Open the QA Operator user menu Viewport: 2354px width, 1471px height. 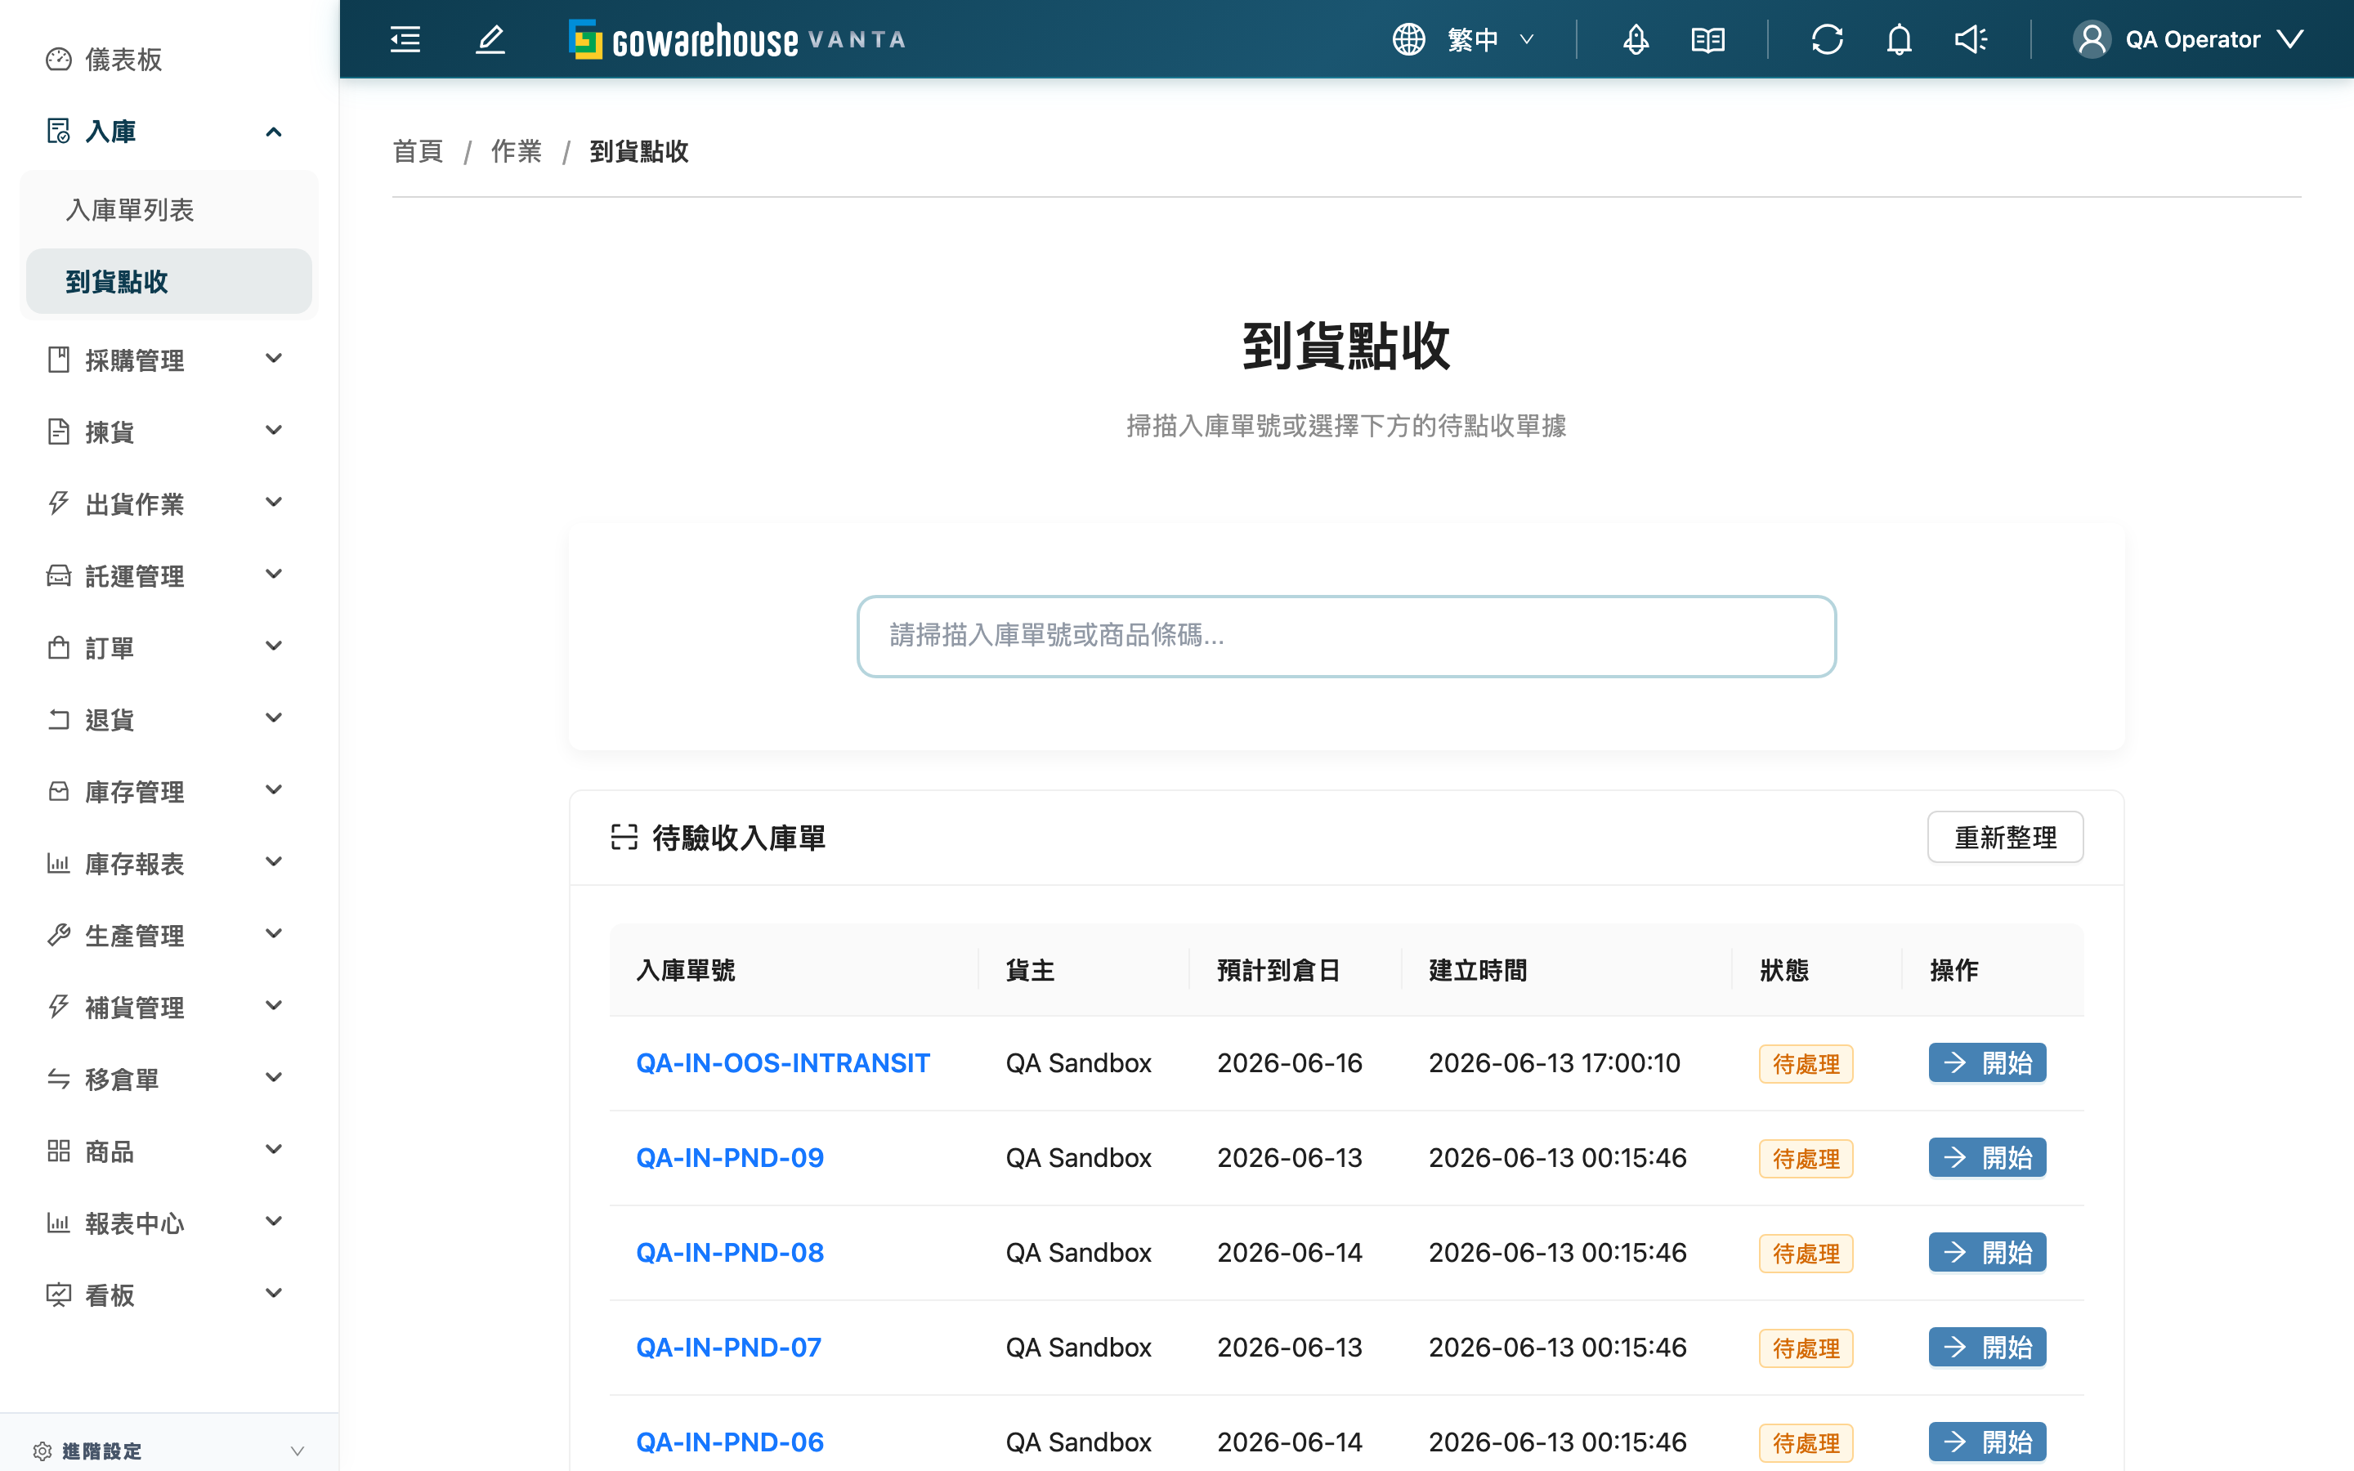[2189, 39]
